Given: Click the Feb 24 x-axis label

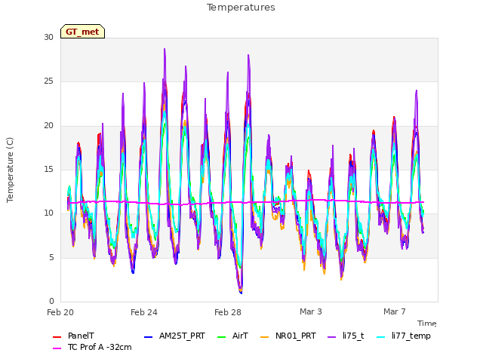Looking at the screenshot, I should click(x=144, y=312).
